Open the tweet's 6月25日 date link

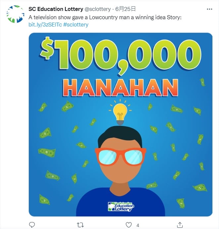tap(126, 9)
